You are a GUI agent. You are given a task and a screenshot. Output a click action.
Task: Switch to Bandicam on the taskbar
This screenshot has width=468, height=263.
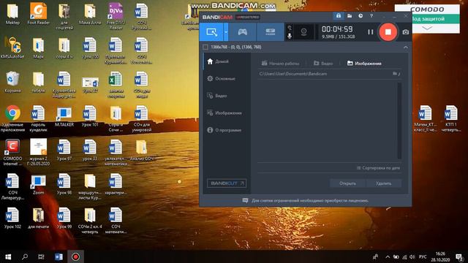pos(75,256)
